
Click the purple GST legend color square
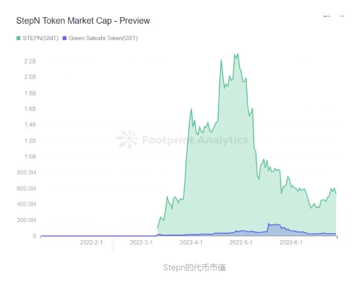64,38
